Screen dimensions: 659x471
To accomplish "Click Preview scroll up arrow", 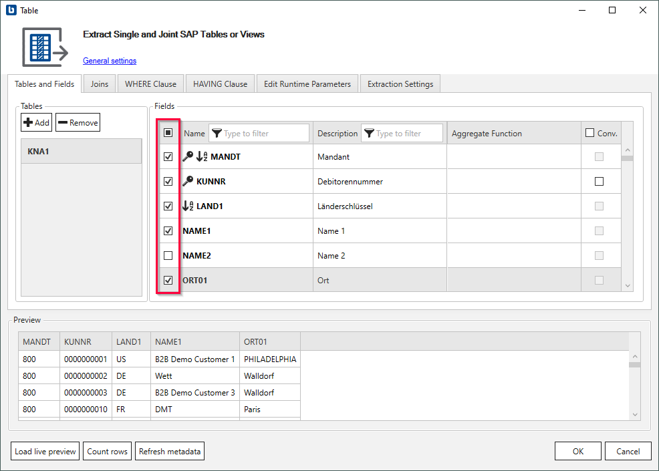I will point(635,356).
